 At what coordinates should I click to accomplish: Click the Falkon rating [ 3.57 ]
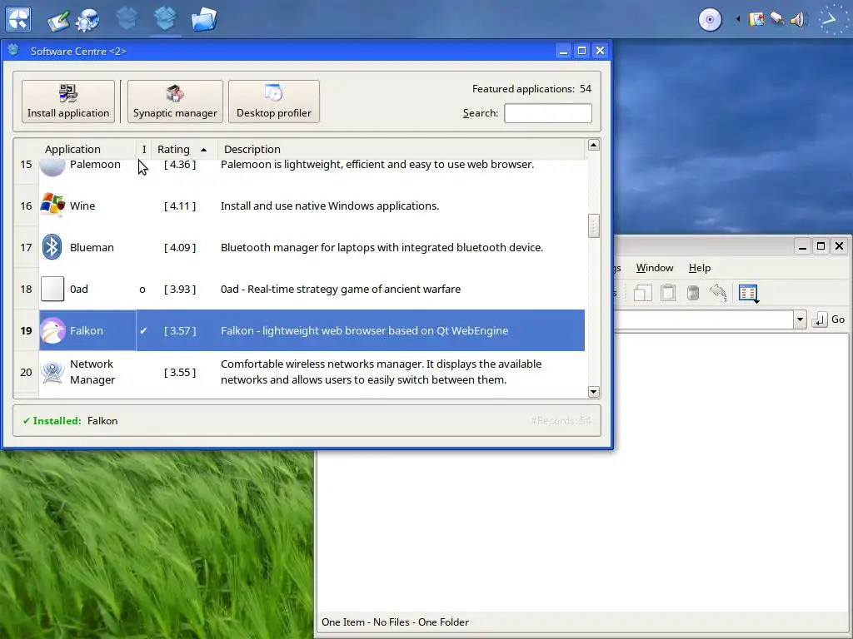[180, 330]
